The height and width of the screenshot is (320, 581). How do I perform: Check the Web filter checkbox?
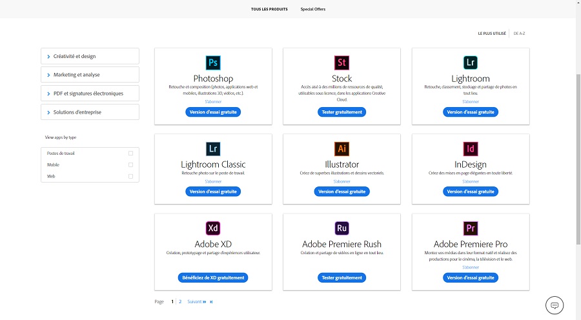(130, 176)
